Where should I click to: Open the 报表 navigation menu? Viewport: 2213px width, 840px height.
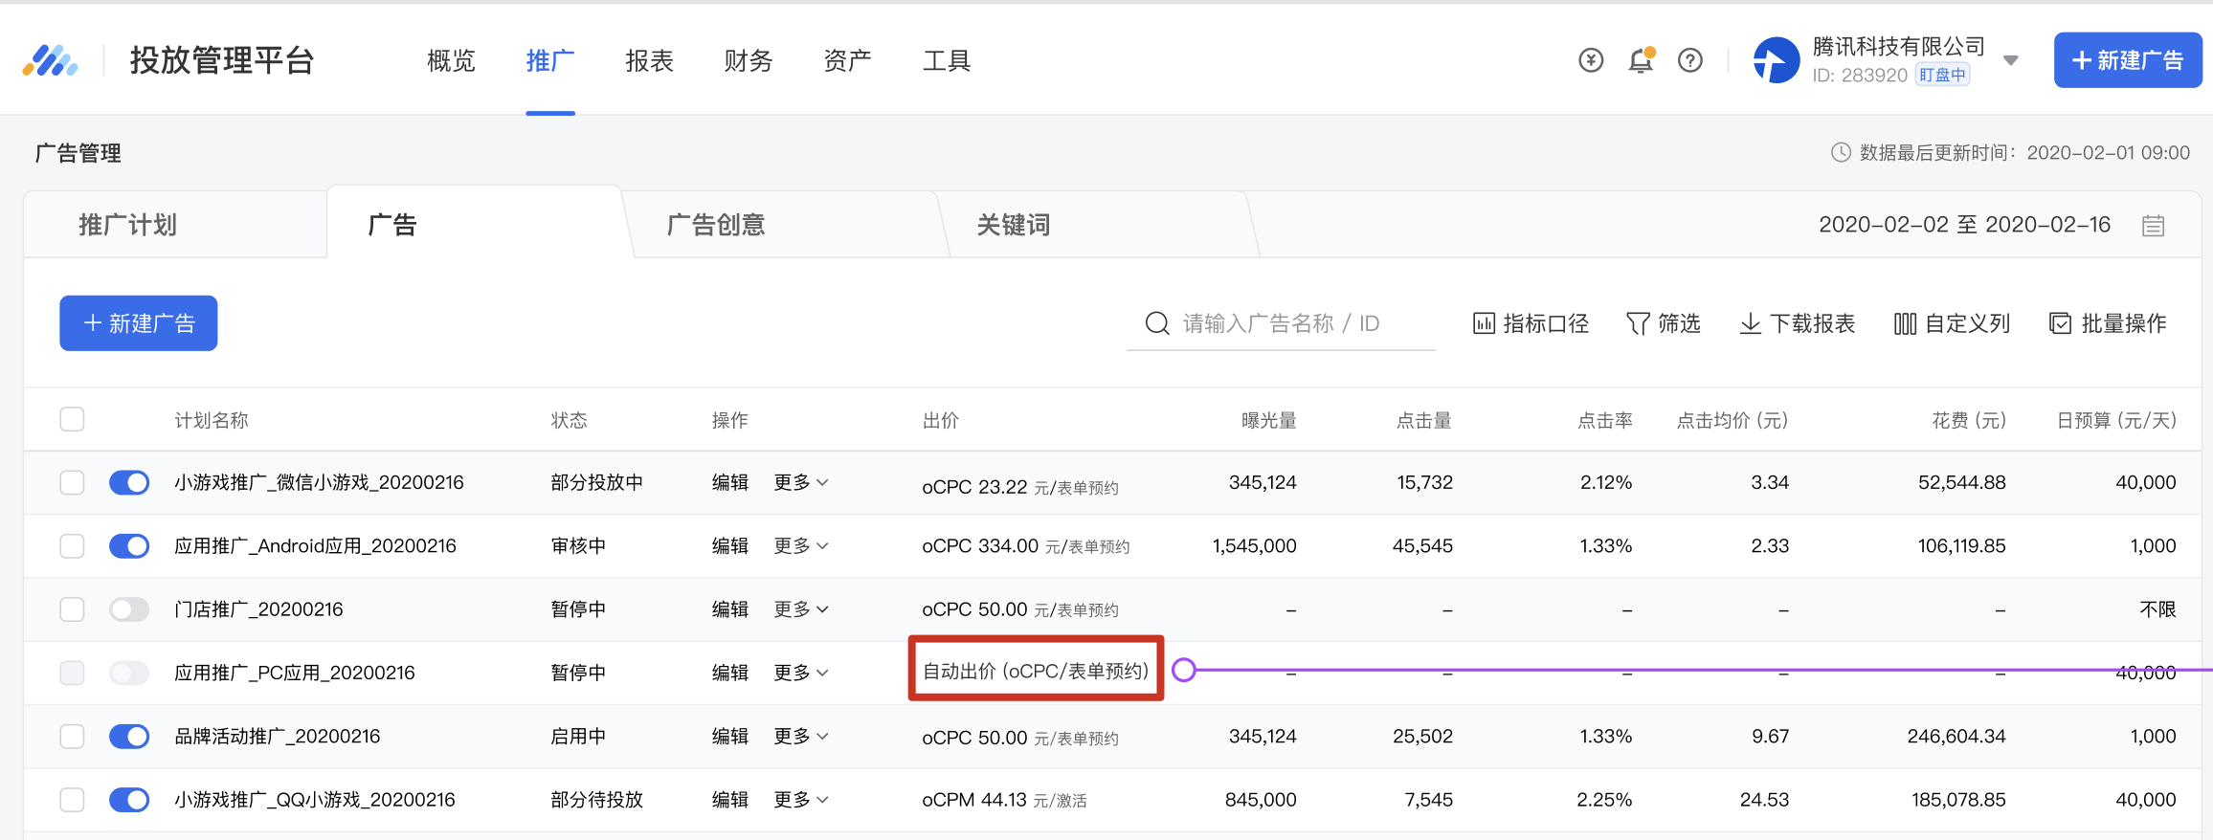(x=650, y=60)
